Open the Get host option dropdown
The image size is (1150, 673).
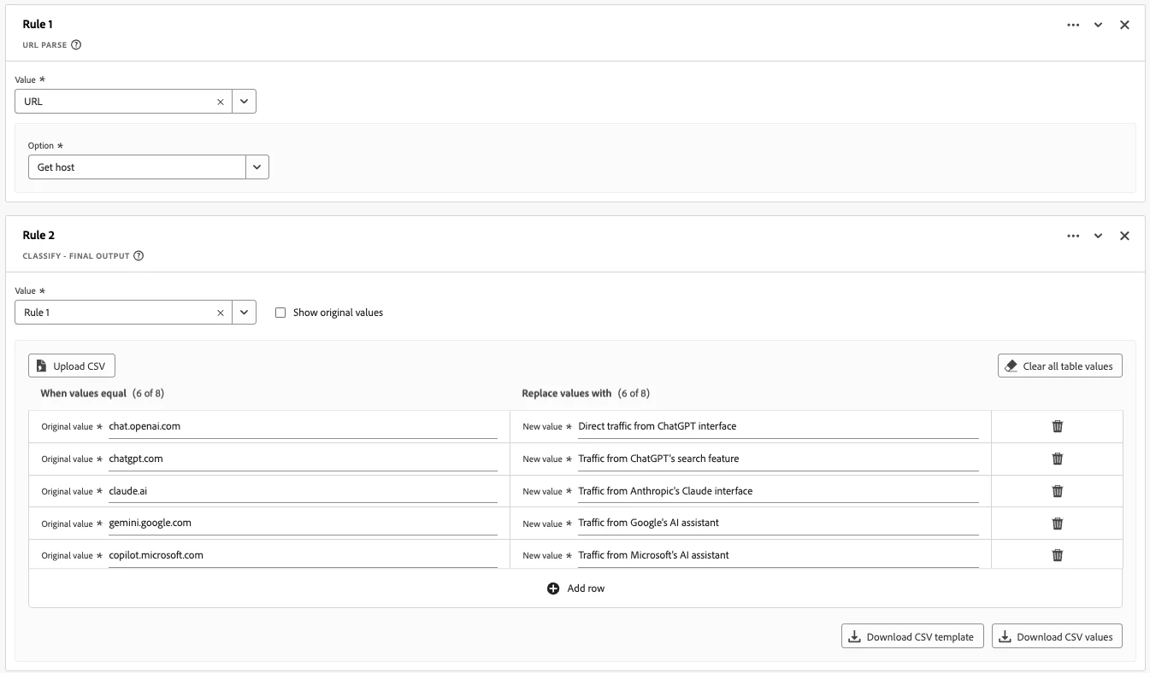257,167
